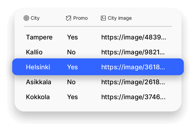Image resolution: width=196 pixels, height=132 pixels.
Task: Click the City column target icon
Action: (26, 18)
